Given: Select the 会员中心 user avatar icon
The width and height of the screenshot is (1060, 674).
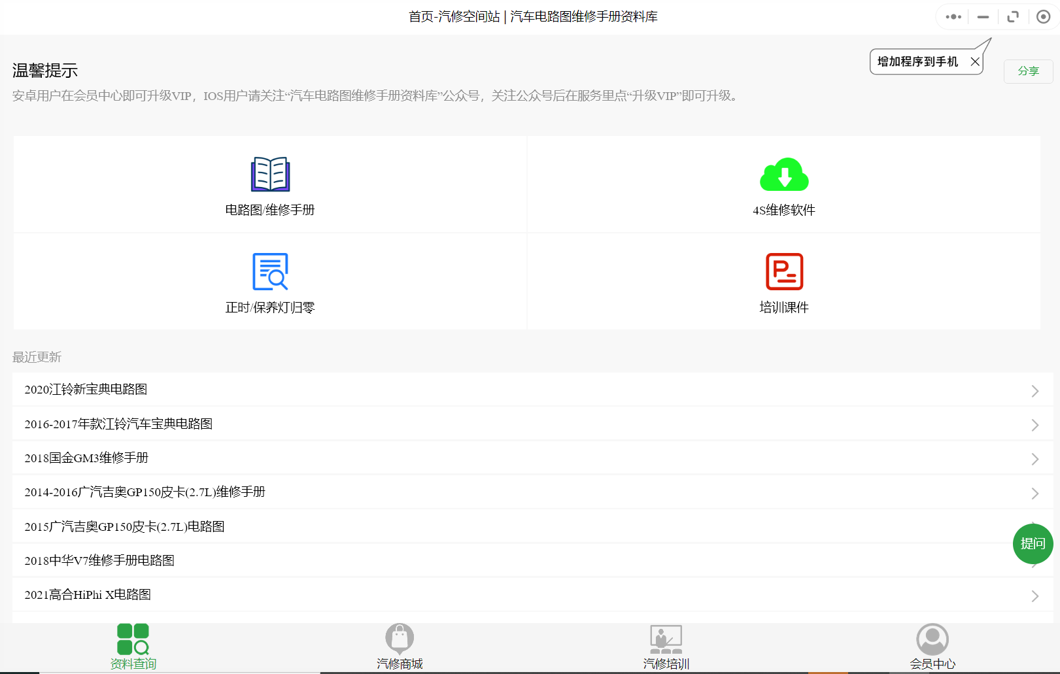Looking at the screenshot, I should point(932,639).
